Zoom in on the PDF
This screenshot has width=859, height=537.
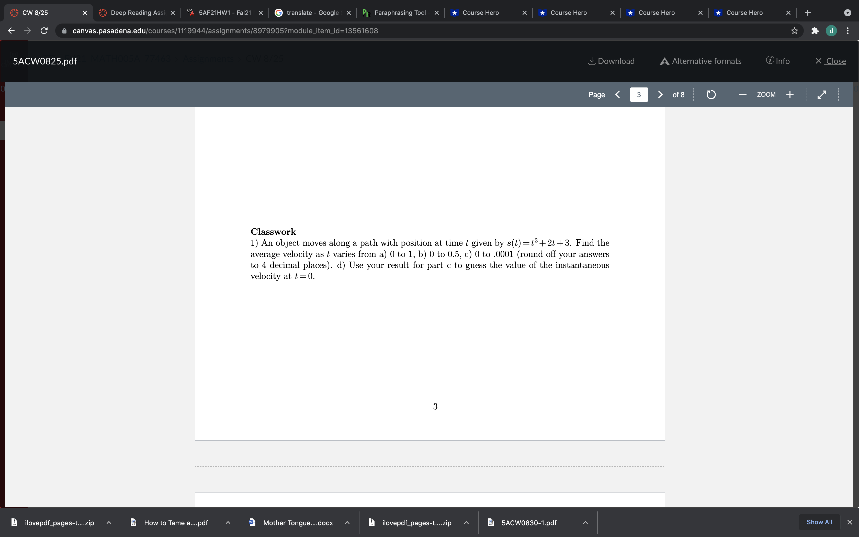(x=790, y=94)
